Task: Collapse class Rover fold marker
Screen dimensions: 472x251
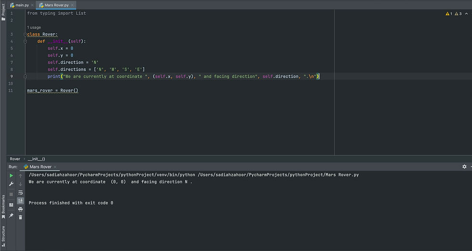Action: tap(25, 35)
